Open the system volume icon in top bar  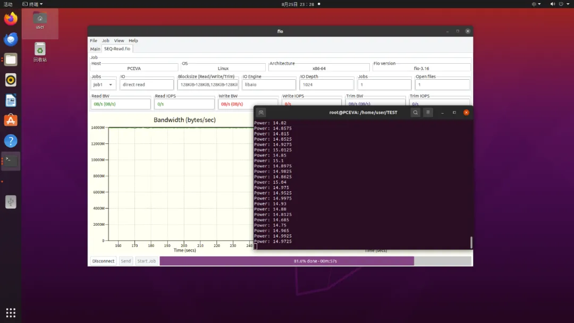tap(552, 4)
